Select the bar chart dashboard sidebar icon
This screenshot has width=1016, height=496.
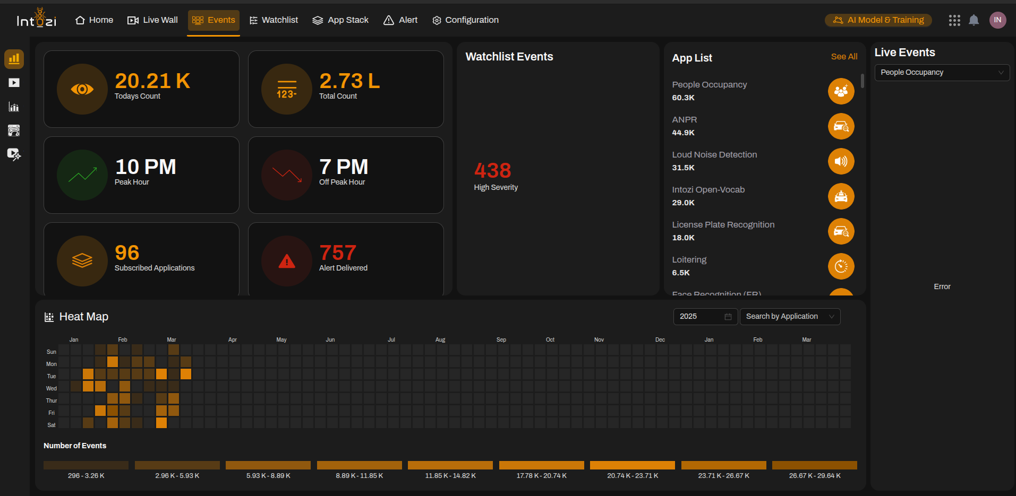coord(14,59)
